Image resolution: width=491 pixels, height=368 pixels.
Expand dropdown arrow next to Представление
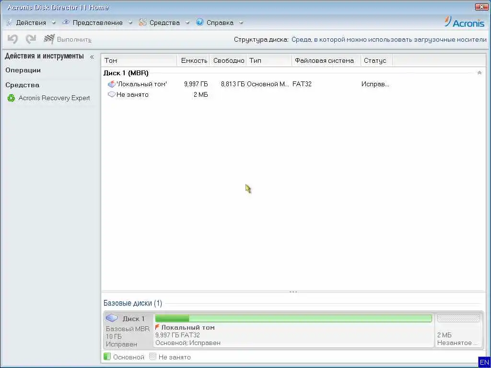pos(130,23)
